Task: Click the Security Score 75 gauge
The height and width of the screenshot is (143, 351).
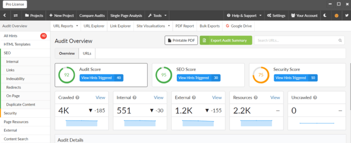Action: [261, 75]
